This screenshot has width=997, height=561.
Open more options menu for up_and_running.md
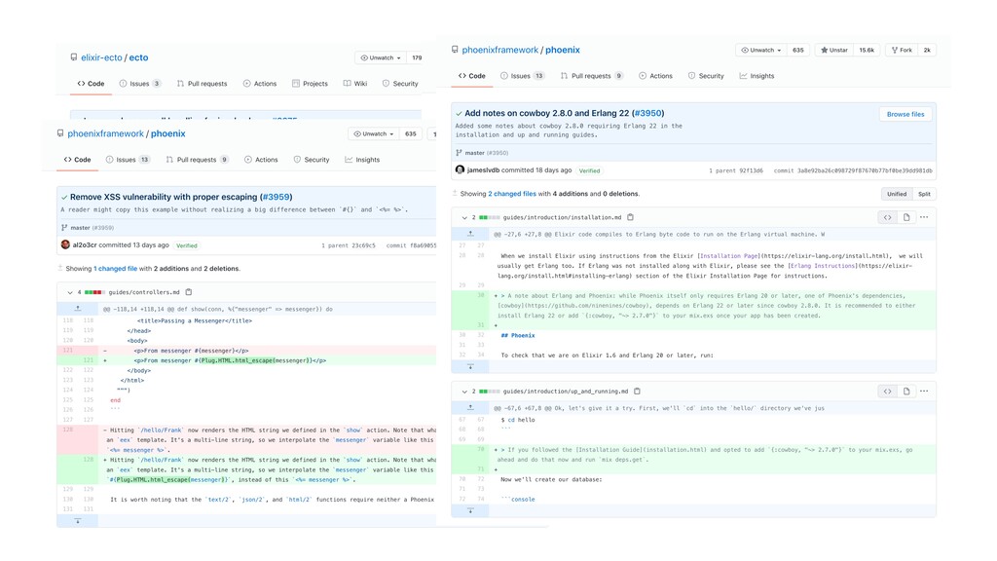pyautogui.click(x=924, y=392)
